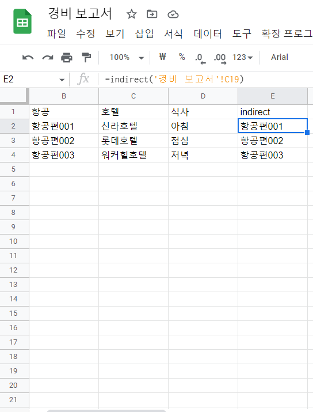The width and height of the screenshot is (313, 412).
Task: Select cell 워커힐호텔
Action: click(133, 155)
